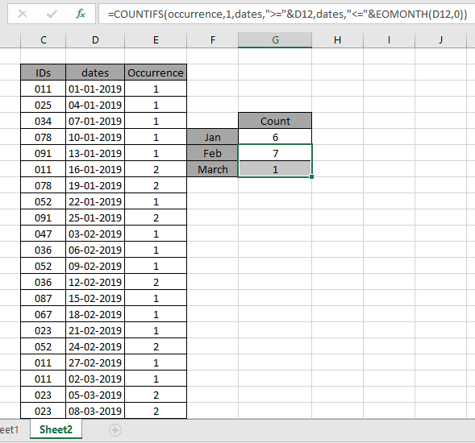Select column F header
Viewport: 475px width, 443px height.
(x=213, y=40)
